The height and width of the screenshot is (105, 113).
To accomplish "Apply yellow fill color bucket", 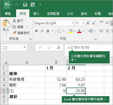I will (x=70, y=31).
